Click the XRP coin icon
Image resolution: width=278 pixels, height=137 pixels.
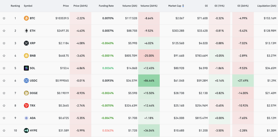coord(26,43)
